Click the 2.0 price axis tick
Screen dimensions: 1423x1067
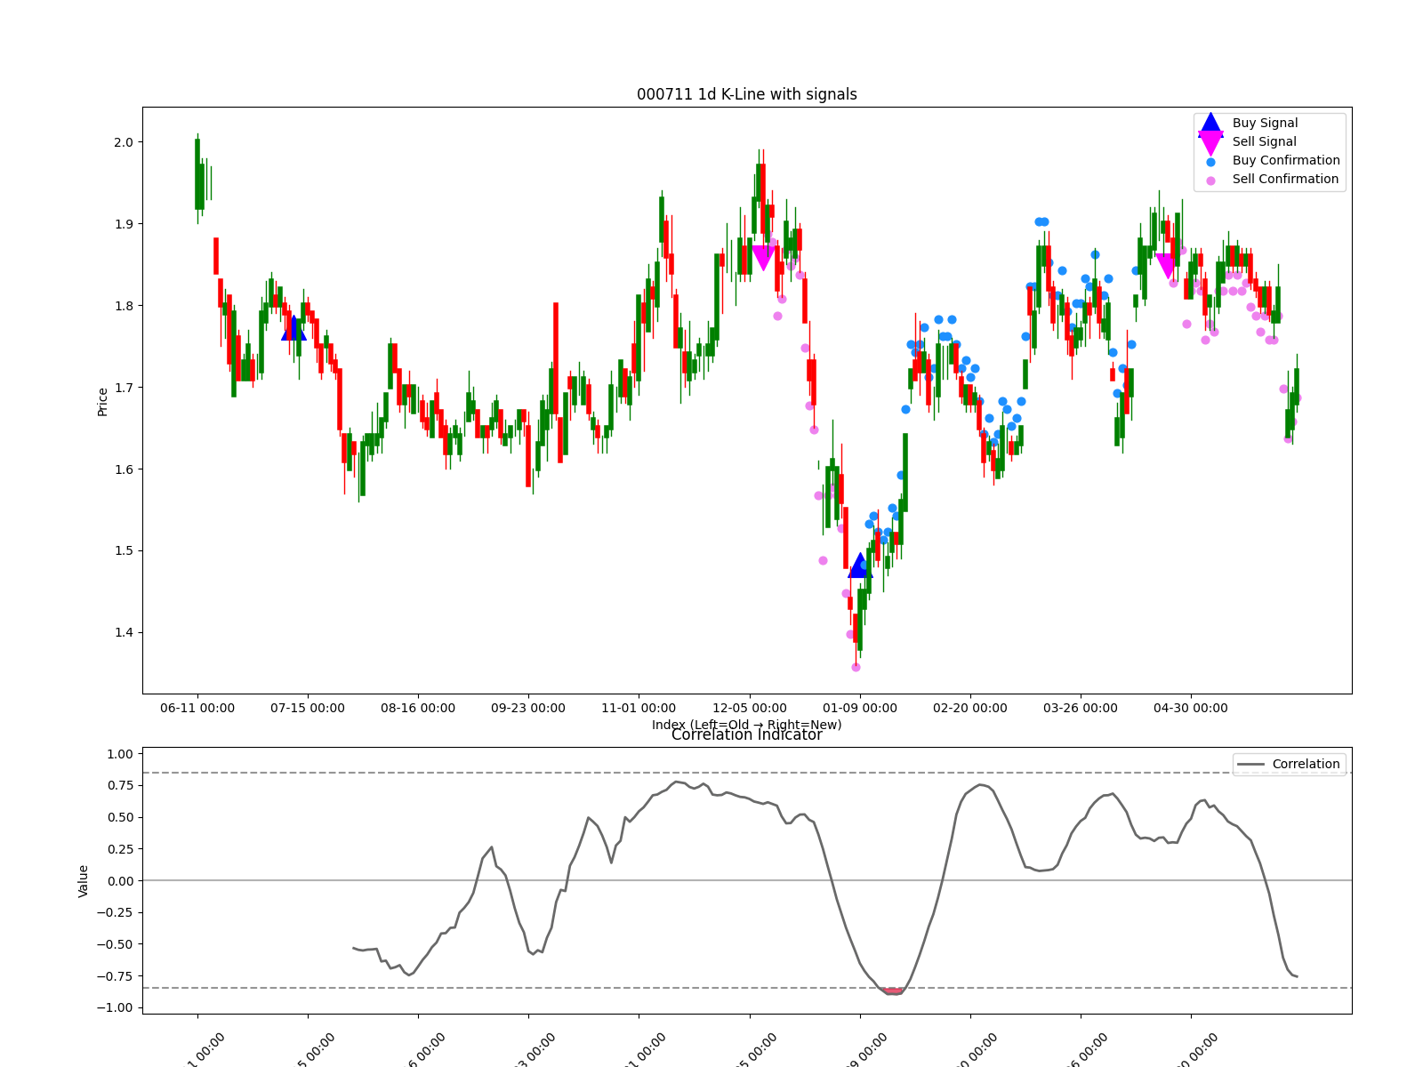(123, 142)
